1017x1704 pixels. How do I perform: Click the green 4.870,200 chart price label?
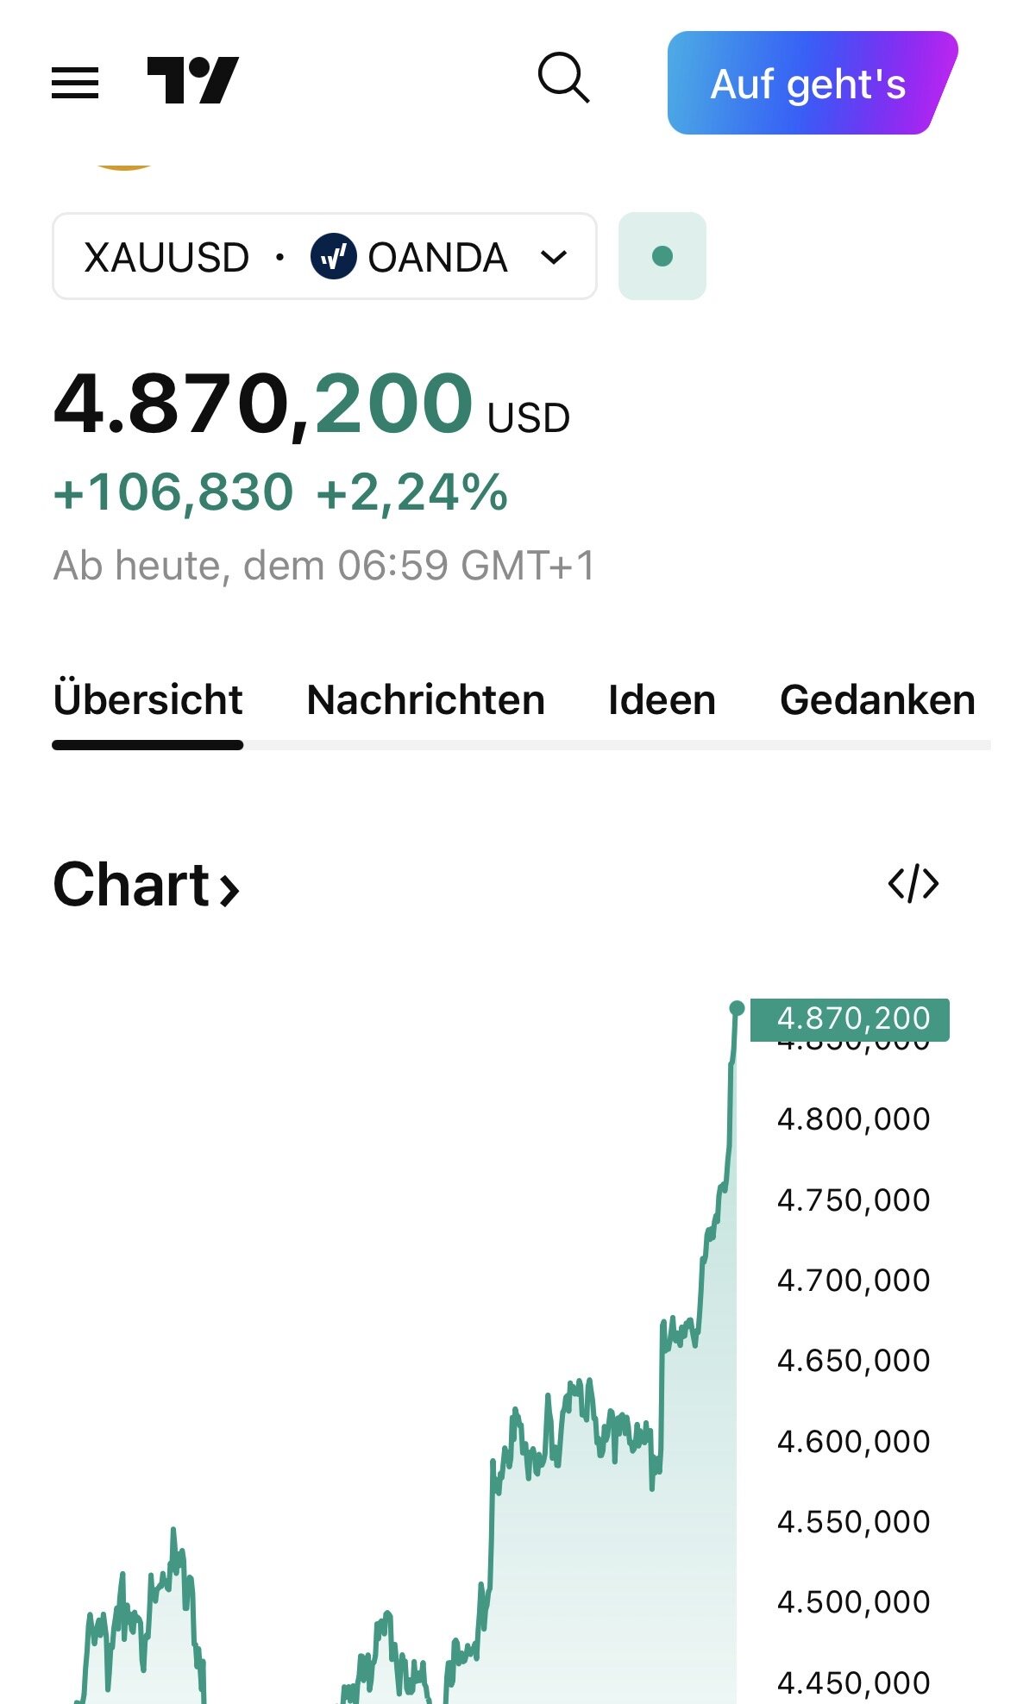851,1018
